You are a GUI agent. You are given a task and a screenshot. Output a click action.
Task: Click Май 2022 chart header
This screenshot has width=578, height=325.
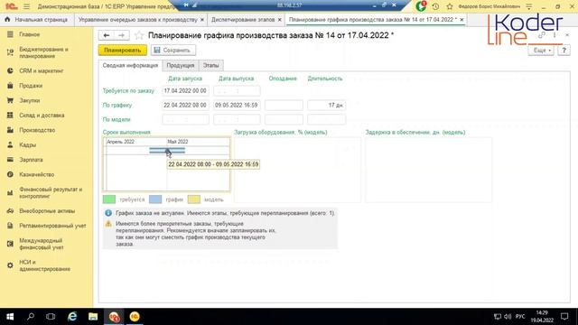178,142
